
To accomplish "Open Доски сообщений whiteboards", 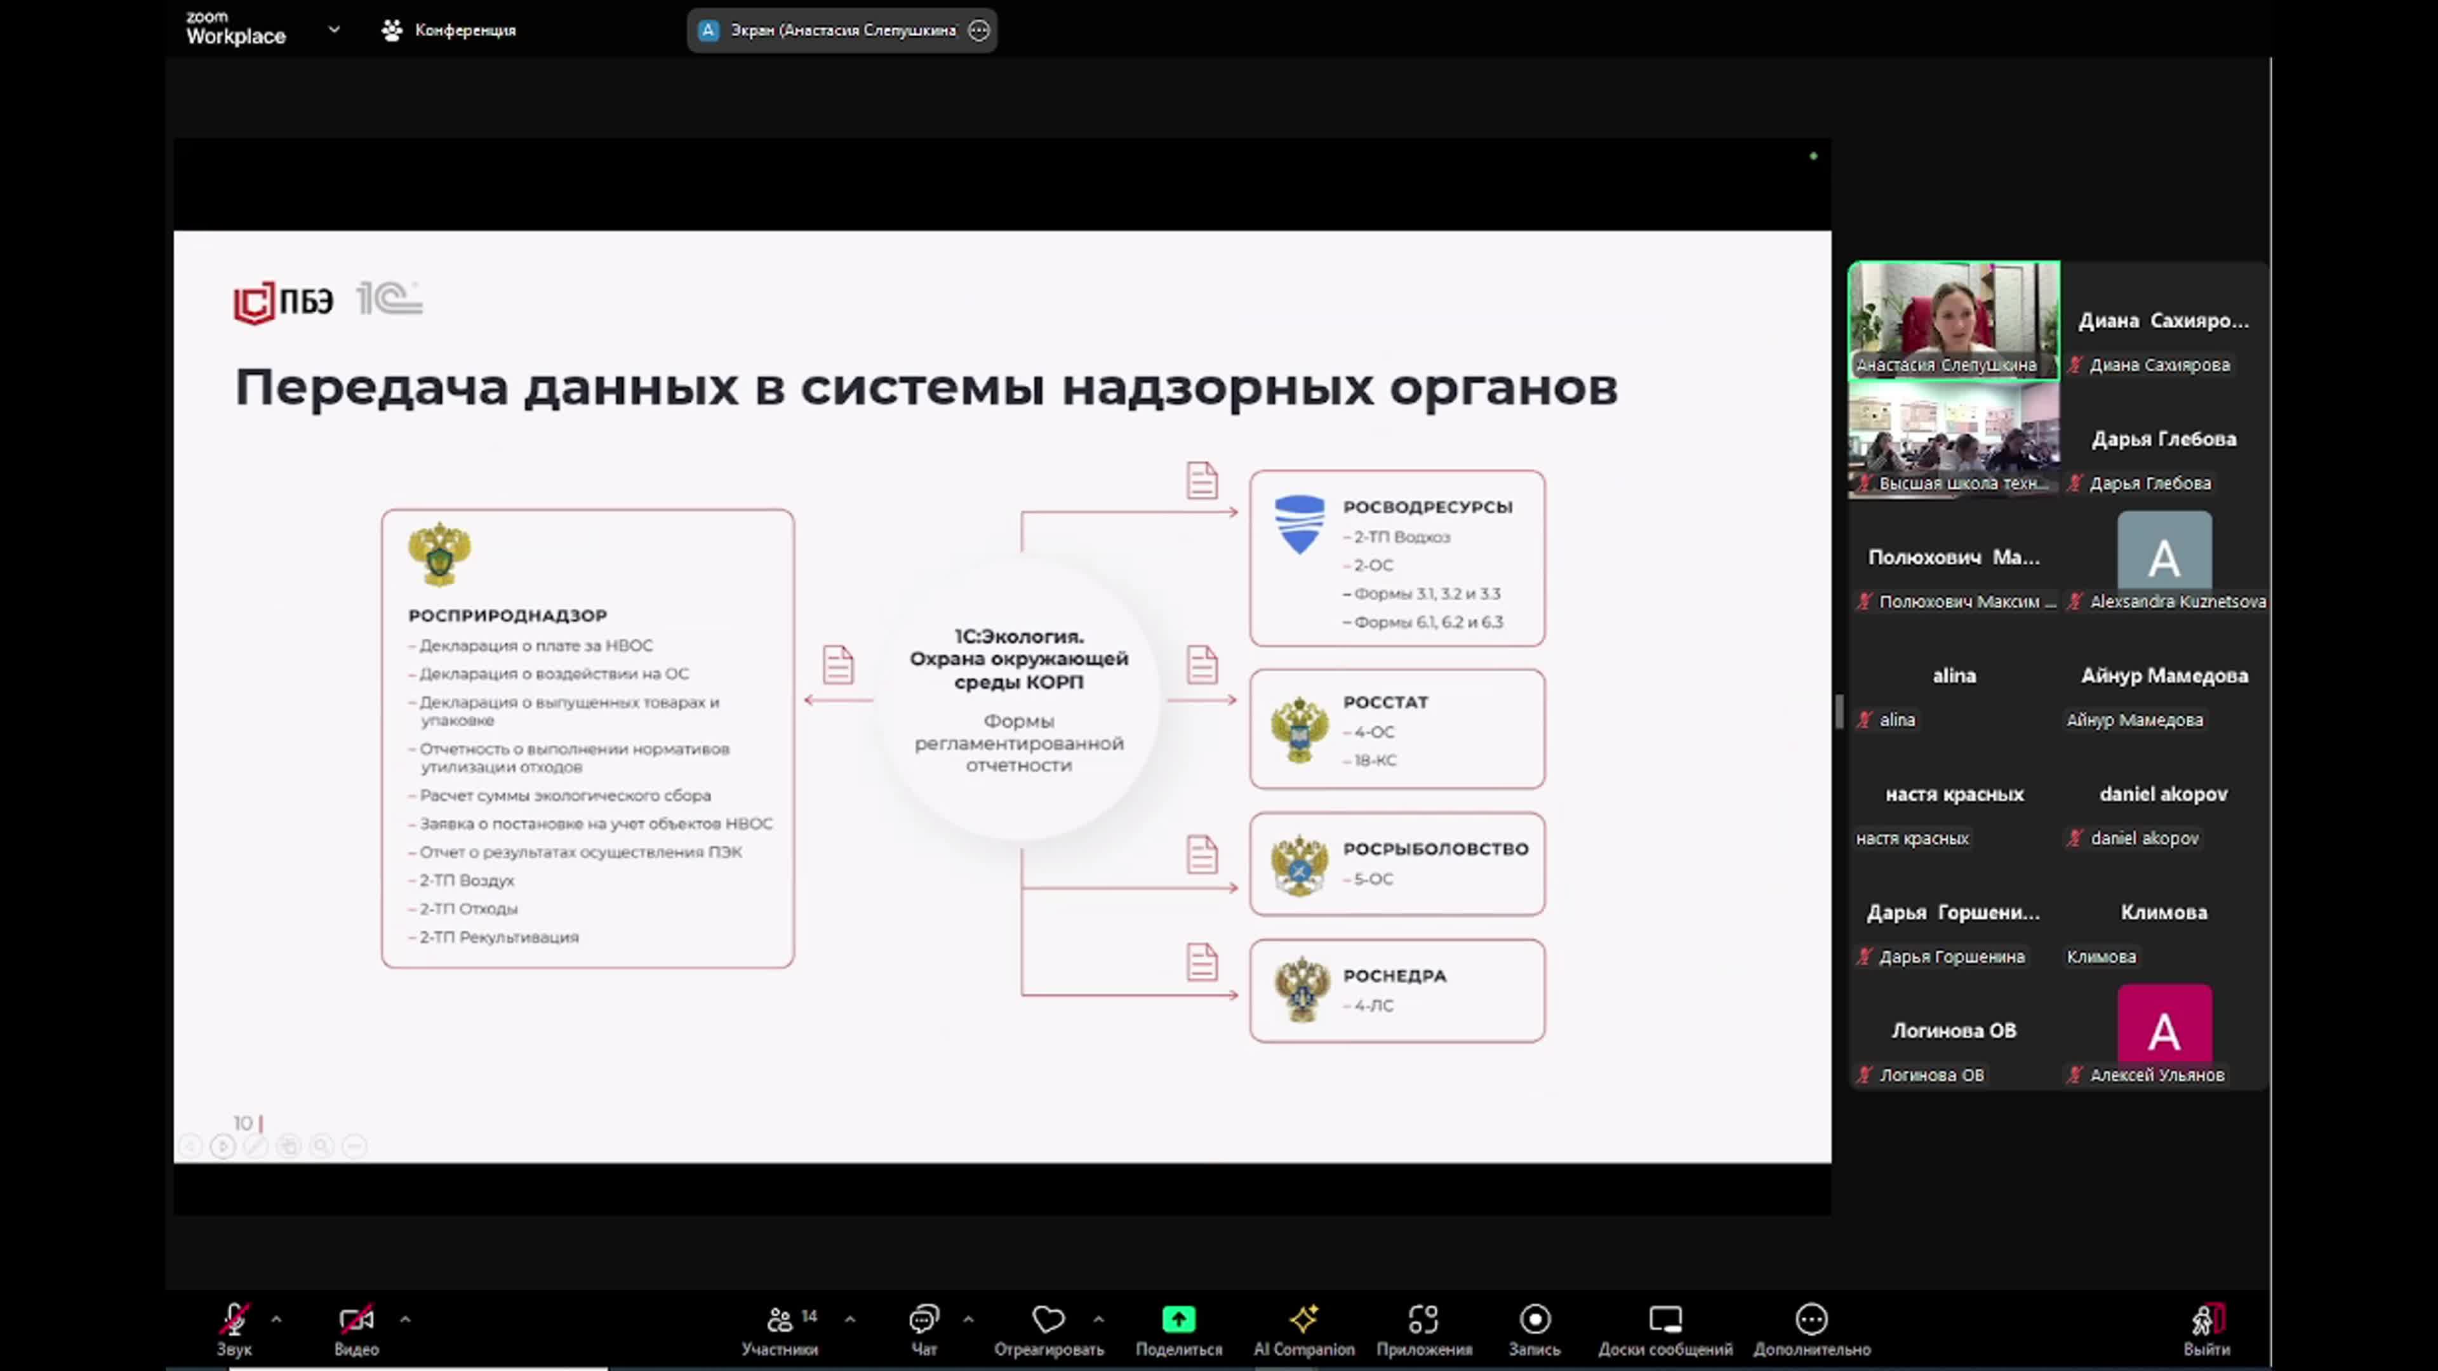I will pos(1666,1328).
